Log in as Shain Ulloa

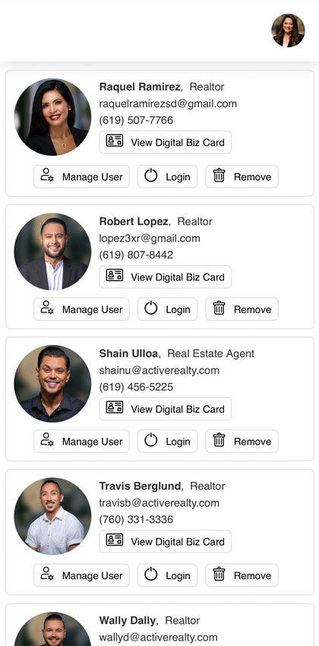[168, 442]
